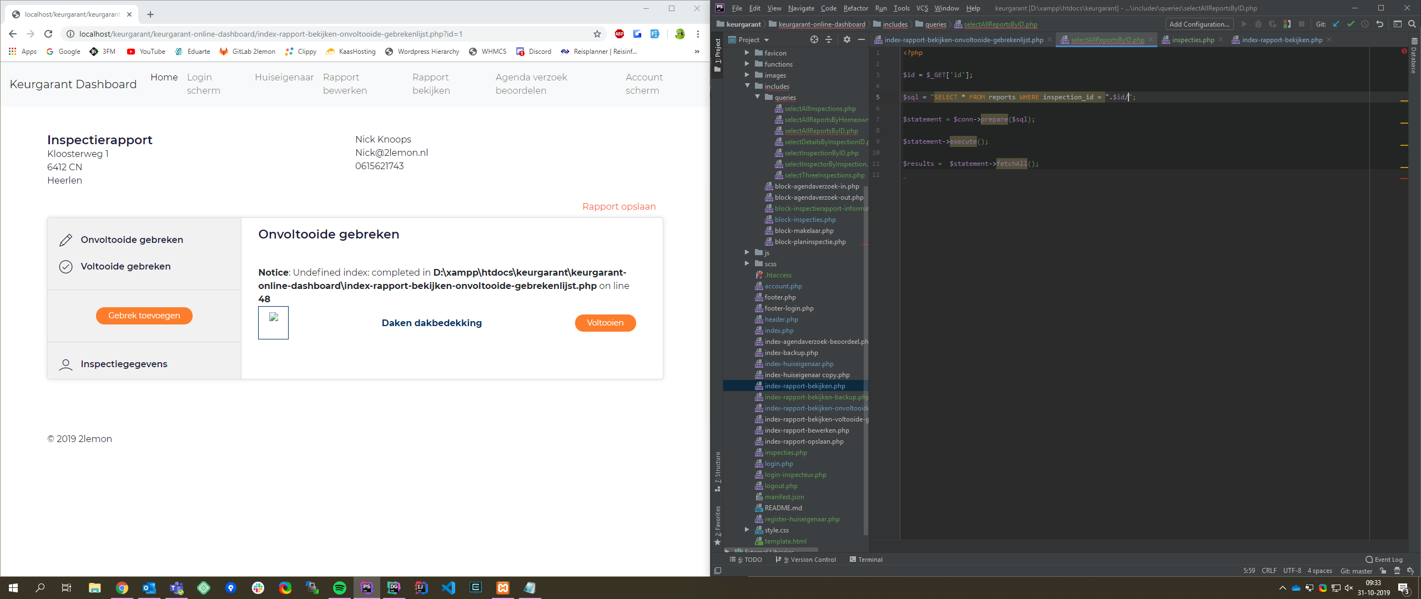Open Search Everywhere magnifier in PhpStorm

pyautogui.click(x=1412, y=24)
